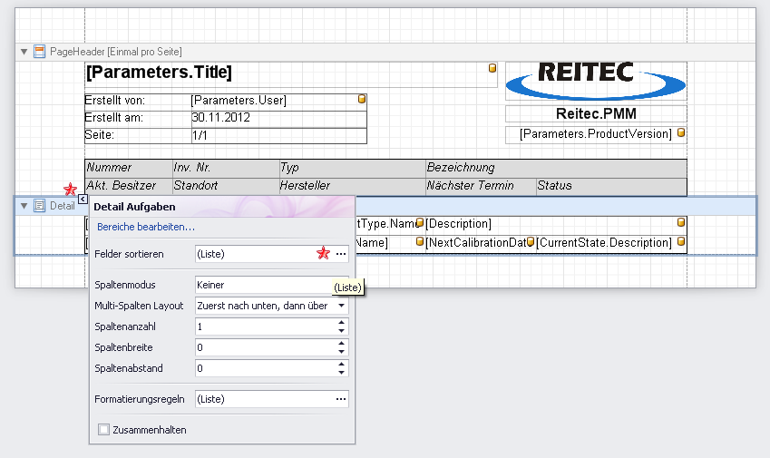Click the PageHeader band icon

39,52
